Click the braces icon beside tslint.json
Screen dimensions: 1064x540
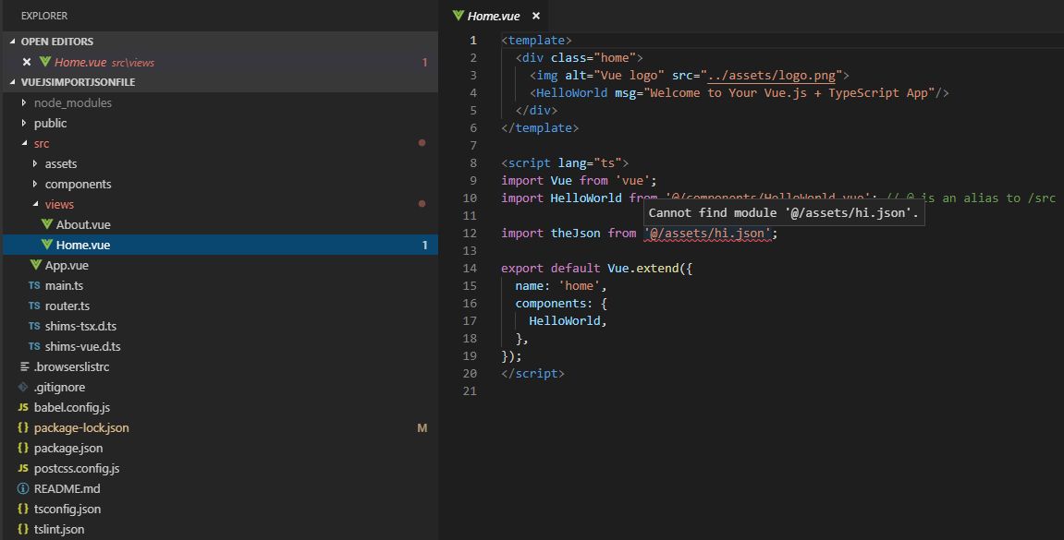[x=23, y=529]
